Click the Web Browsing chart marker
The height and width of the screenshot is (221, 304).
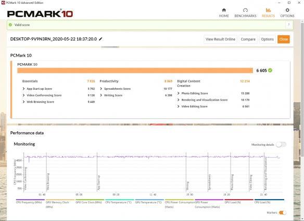tap(48, 182)
